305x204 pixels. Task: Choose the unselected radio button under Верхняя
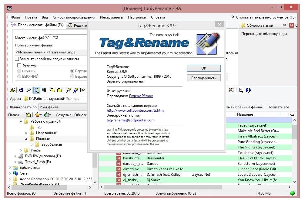72,76
